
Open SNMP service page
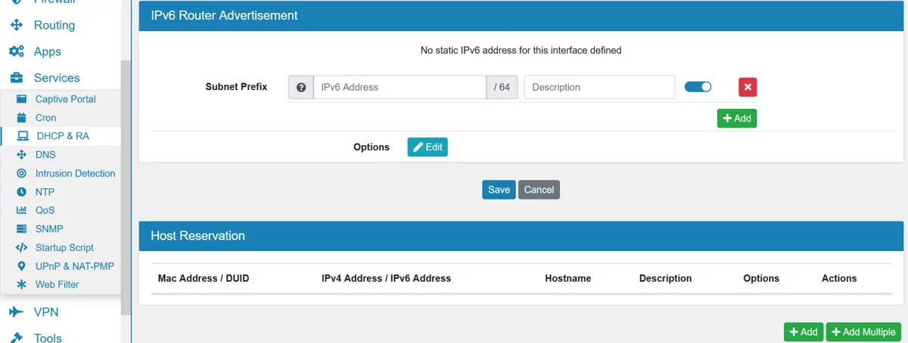click(x=49, y=229)
